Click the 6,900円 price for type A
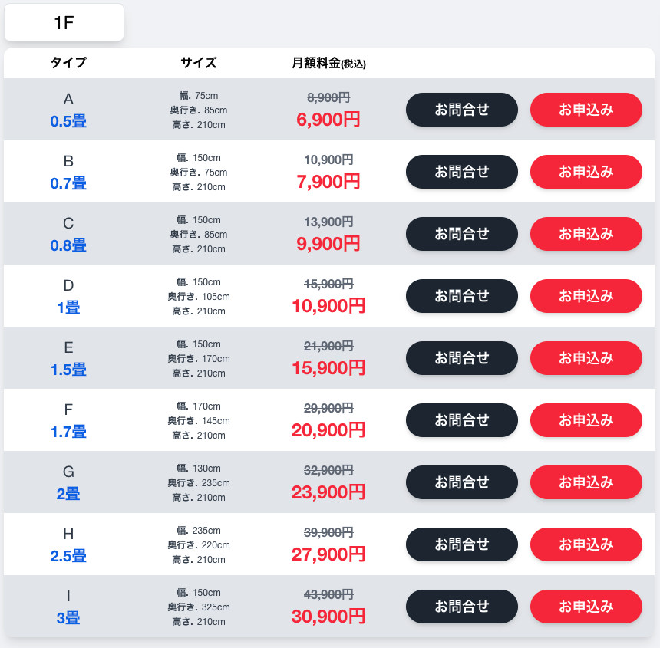This screenshot has width=660, height=648. (328, 120)
